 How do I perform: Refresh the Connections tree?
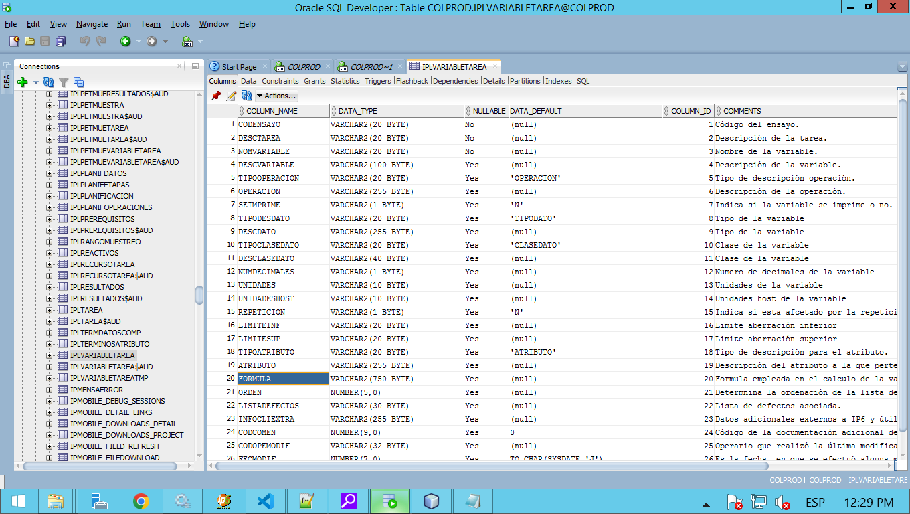(x=49, y=82)
